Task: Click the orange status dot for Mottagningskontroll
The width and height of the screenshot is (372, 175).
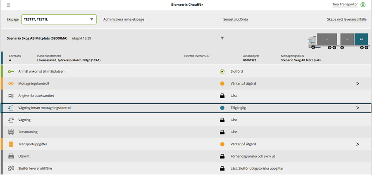Action: click(x=222, y=84)
